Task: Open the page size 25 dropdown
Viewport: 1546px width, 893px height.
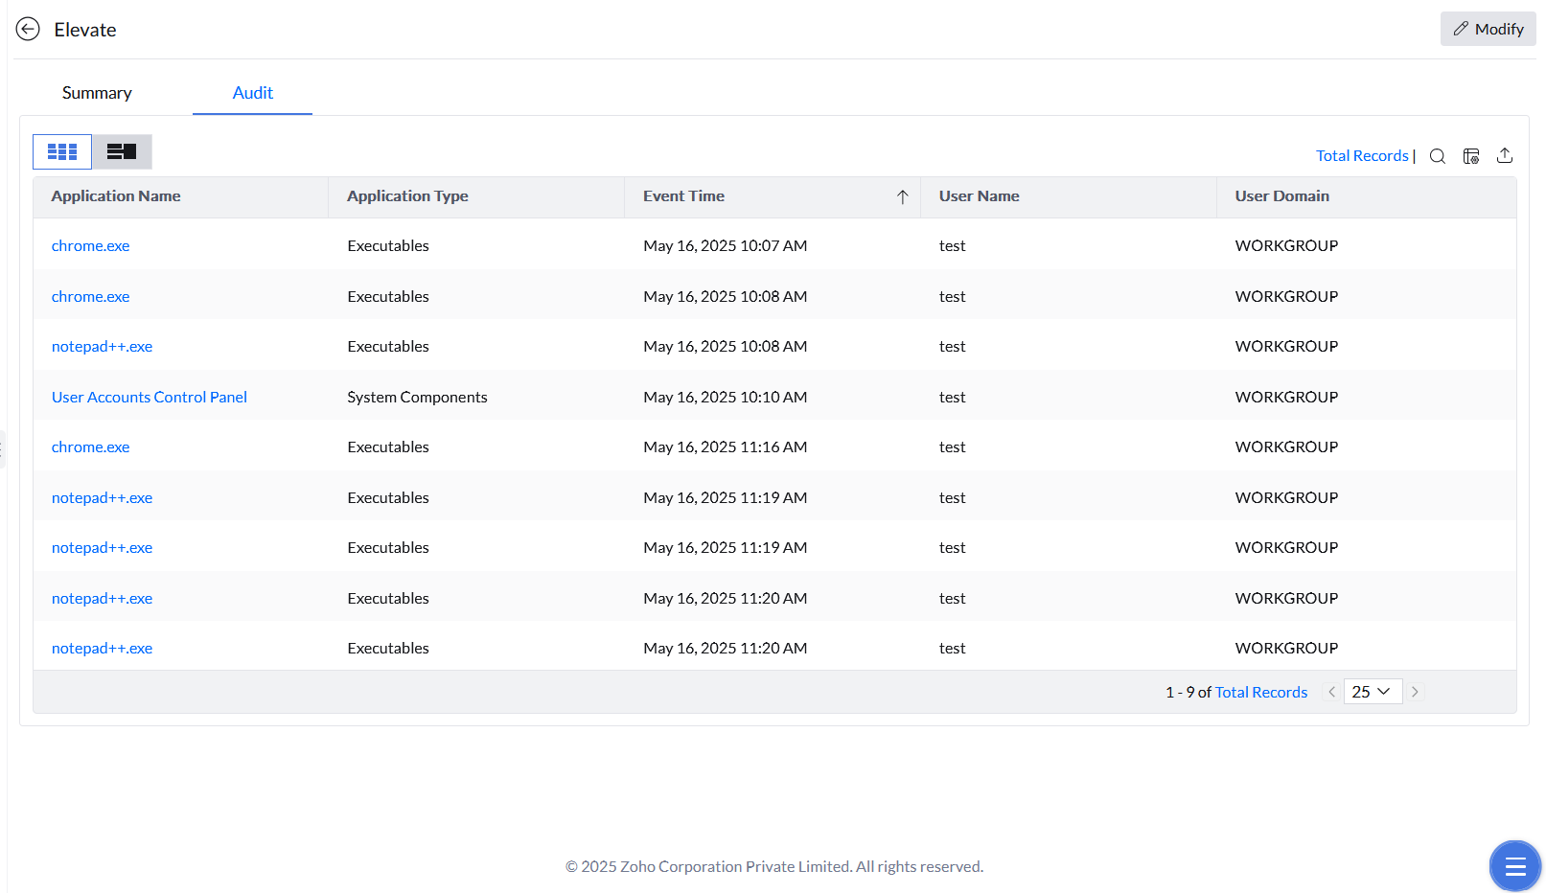Action: coord(1373,691)
